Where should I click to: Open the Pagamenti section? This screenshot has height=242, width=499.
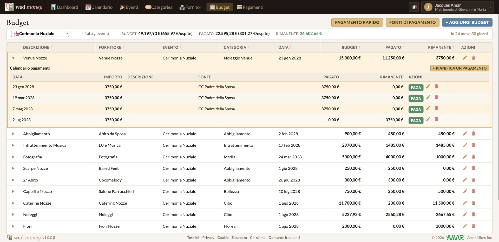(x=250, y=7)
